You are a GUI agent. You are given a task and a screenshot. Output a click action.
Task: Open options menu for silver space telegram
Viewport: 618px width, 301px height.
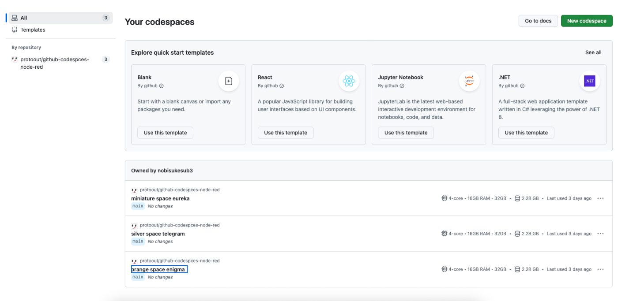pos(600,234)
